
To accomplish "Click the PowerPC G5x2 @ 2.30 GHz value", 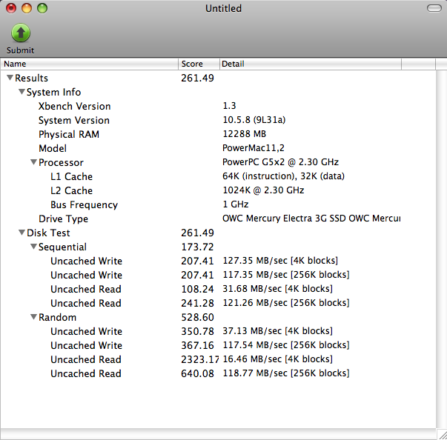I will [280, 161].
